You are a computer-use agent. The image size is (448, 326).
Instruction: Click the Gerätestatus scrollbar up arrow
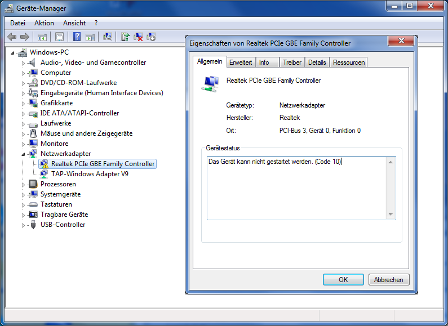coord(391,162)
